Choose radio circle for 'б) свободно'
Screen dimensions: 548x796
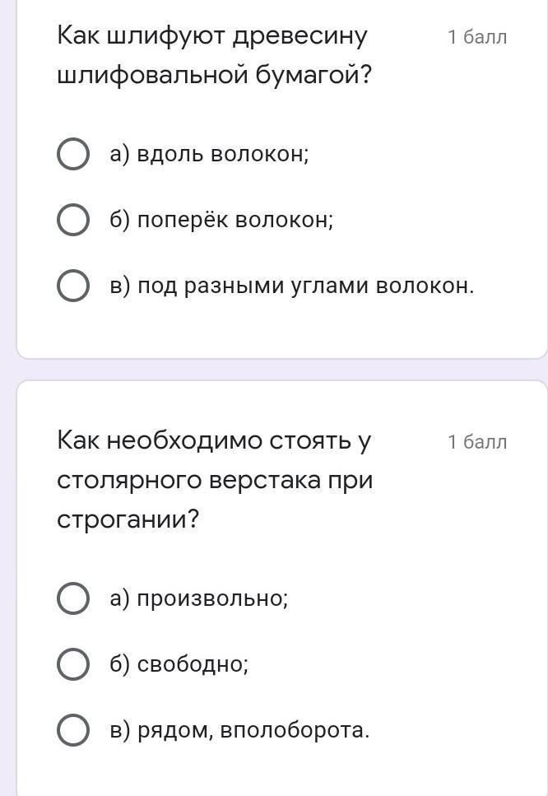(73, 664)
